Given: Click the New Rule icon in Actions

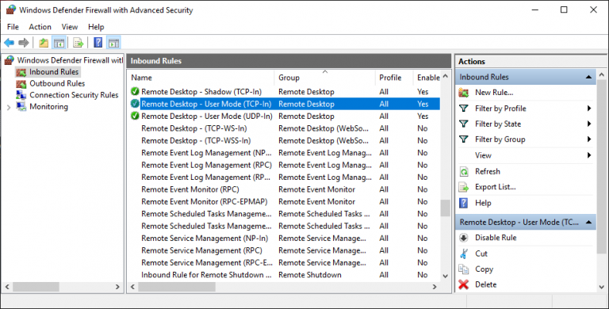Looking at the screenshot, I should tap(464, 93).
